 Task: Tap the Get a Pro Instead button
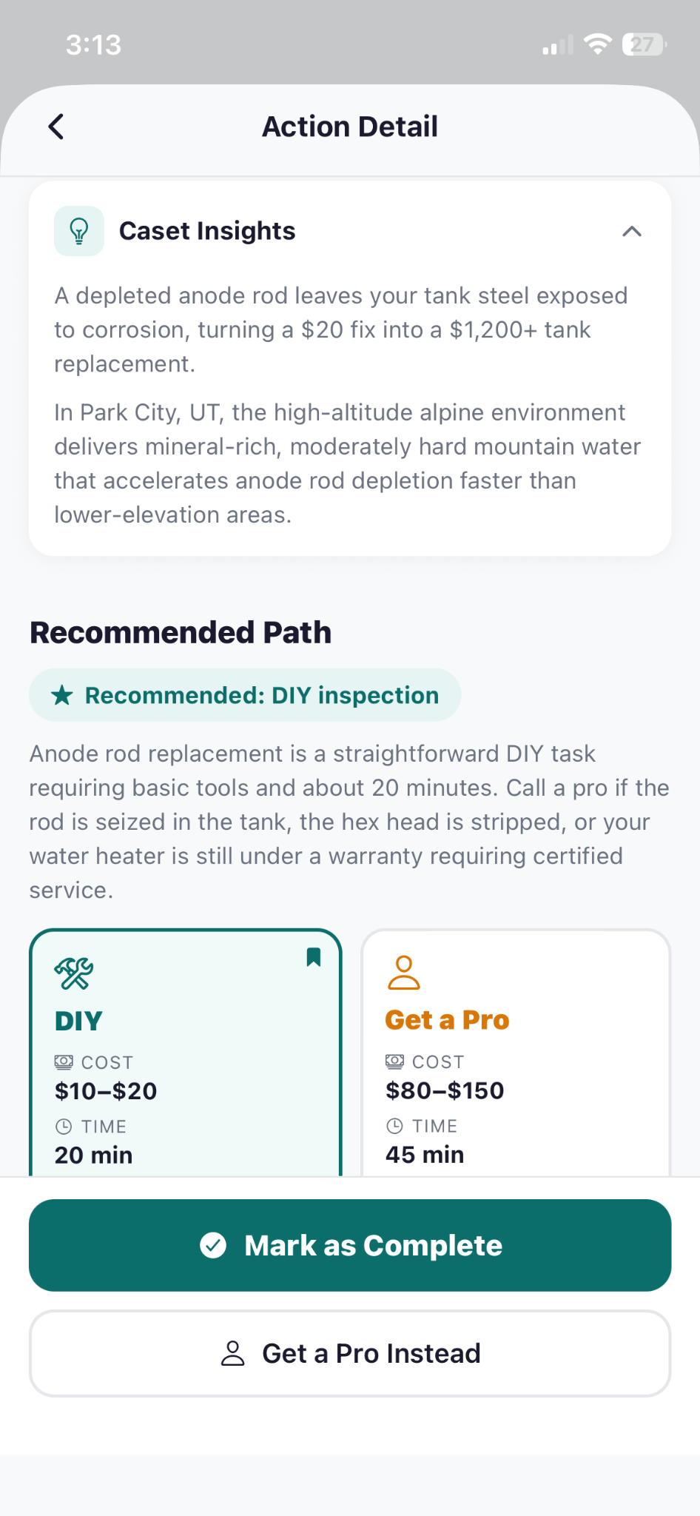(350, 1353)
